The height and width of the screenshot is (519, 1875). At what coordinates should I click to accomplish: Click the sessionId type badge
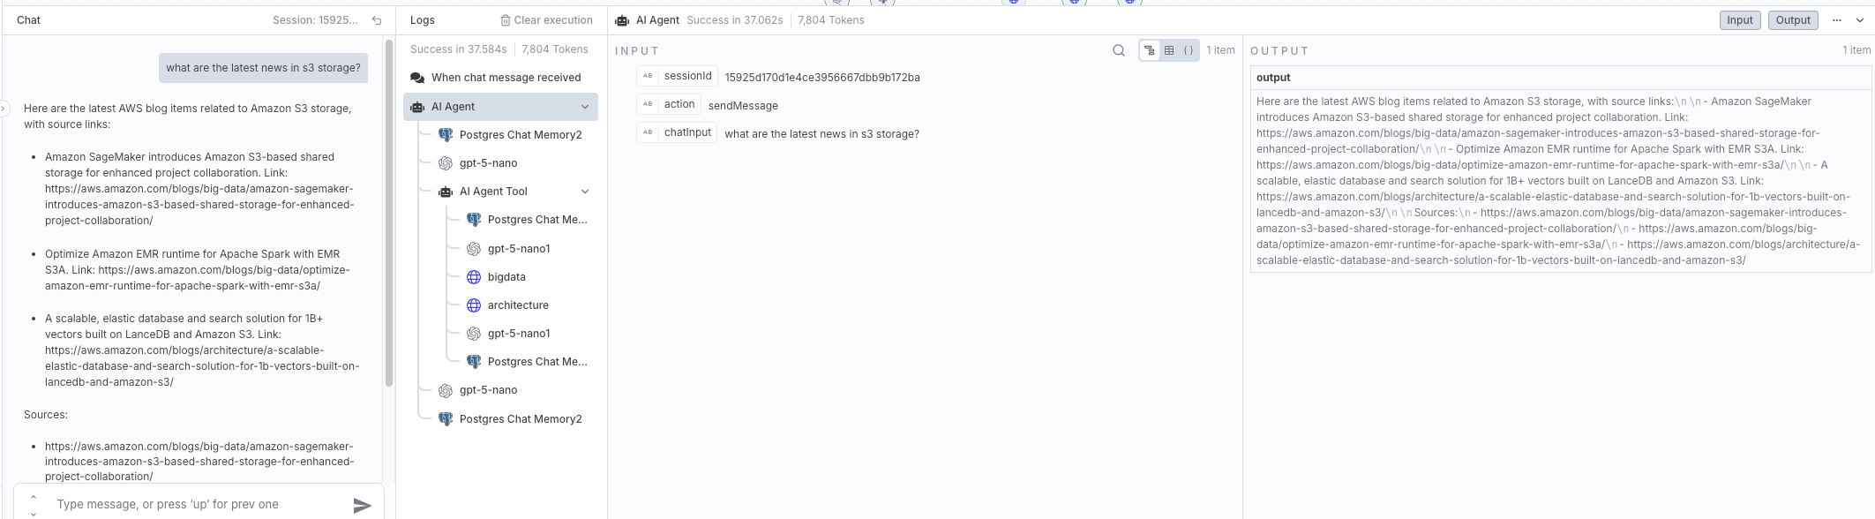tap(648, 77)
